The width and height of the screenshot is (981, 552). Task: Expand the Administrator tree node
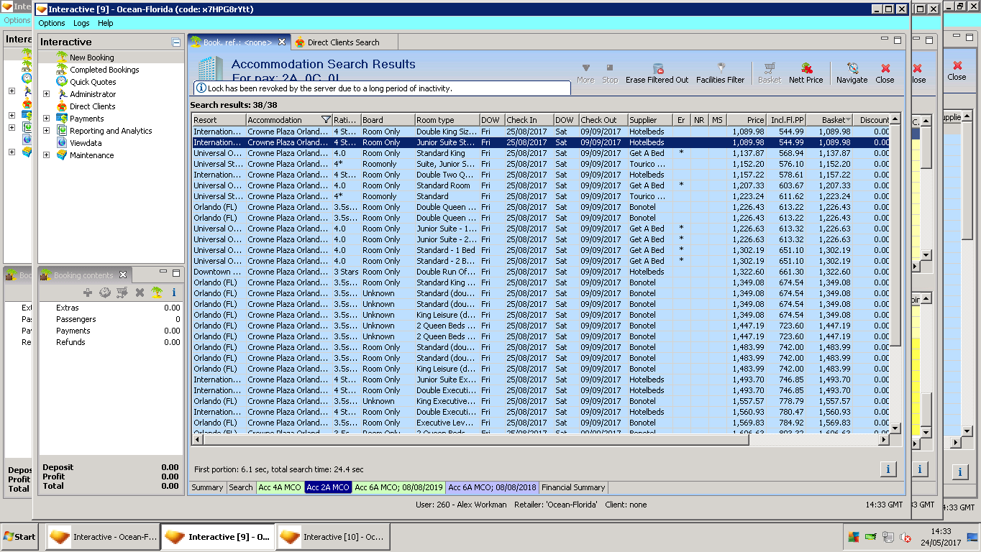(47, 94)
